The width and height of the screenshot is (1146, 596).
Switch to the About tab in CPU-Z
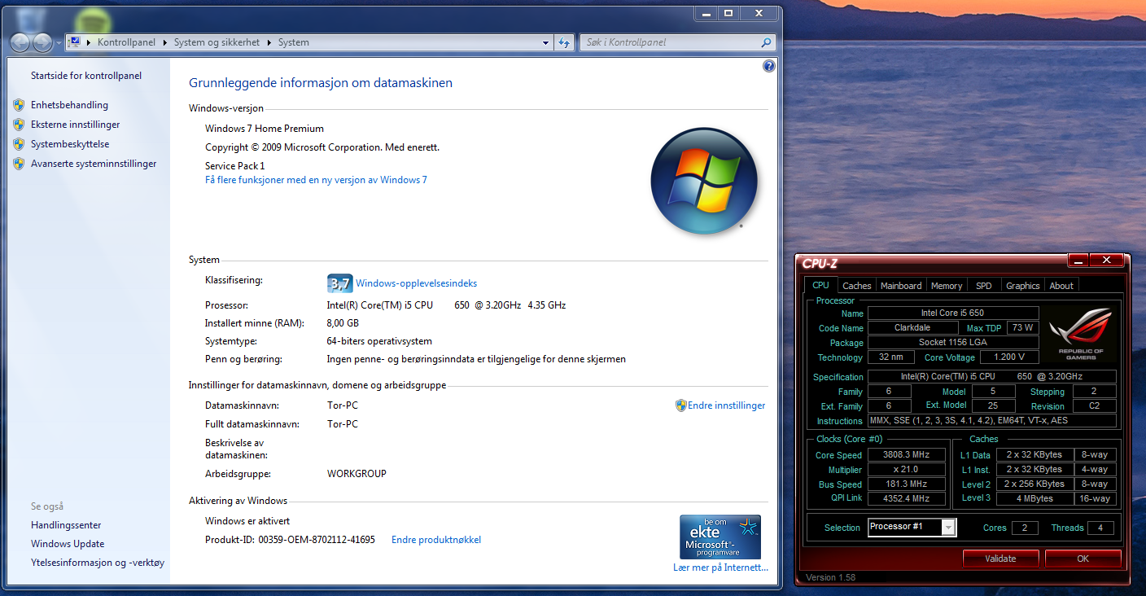click(1061, 286)
